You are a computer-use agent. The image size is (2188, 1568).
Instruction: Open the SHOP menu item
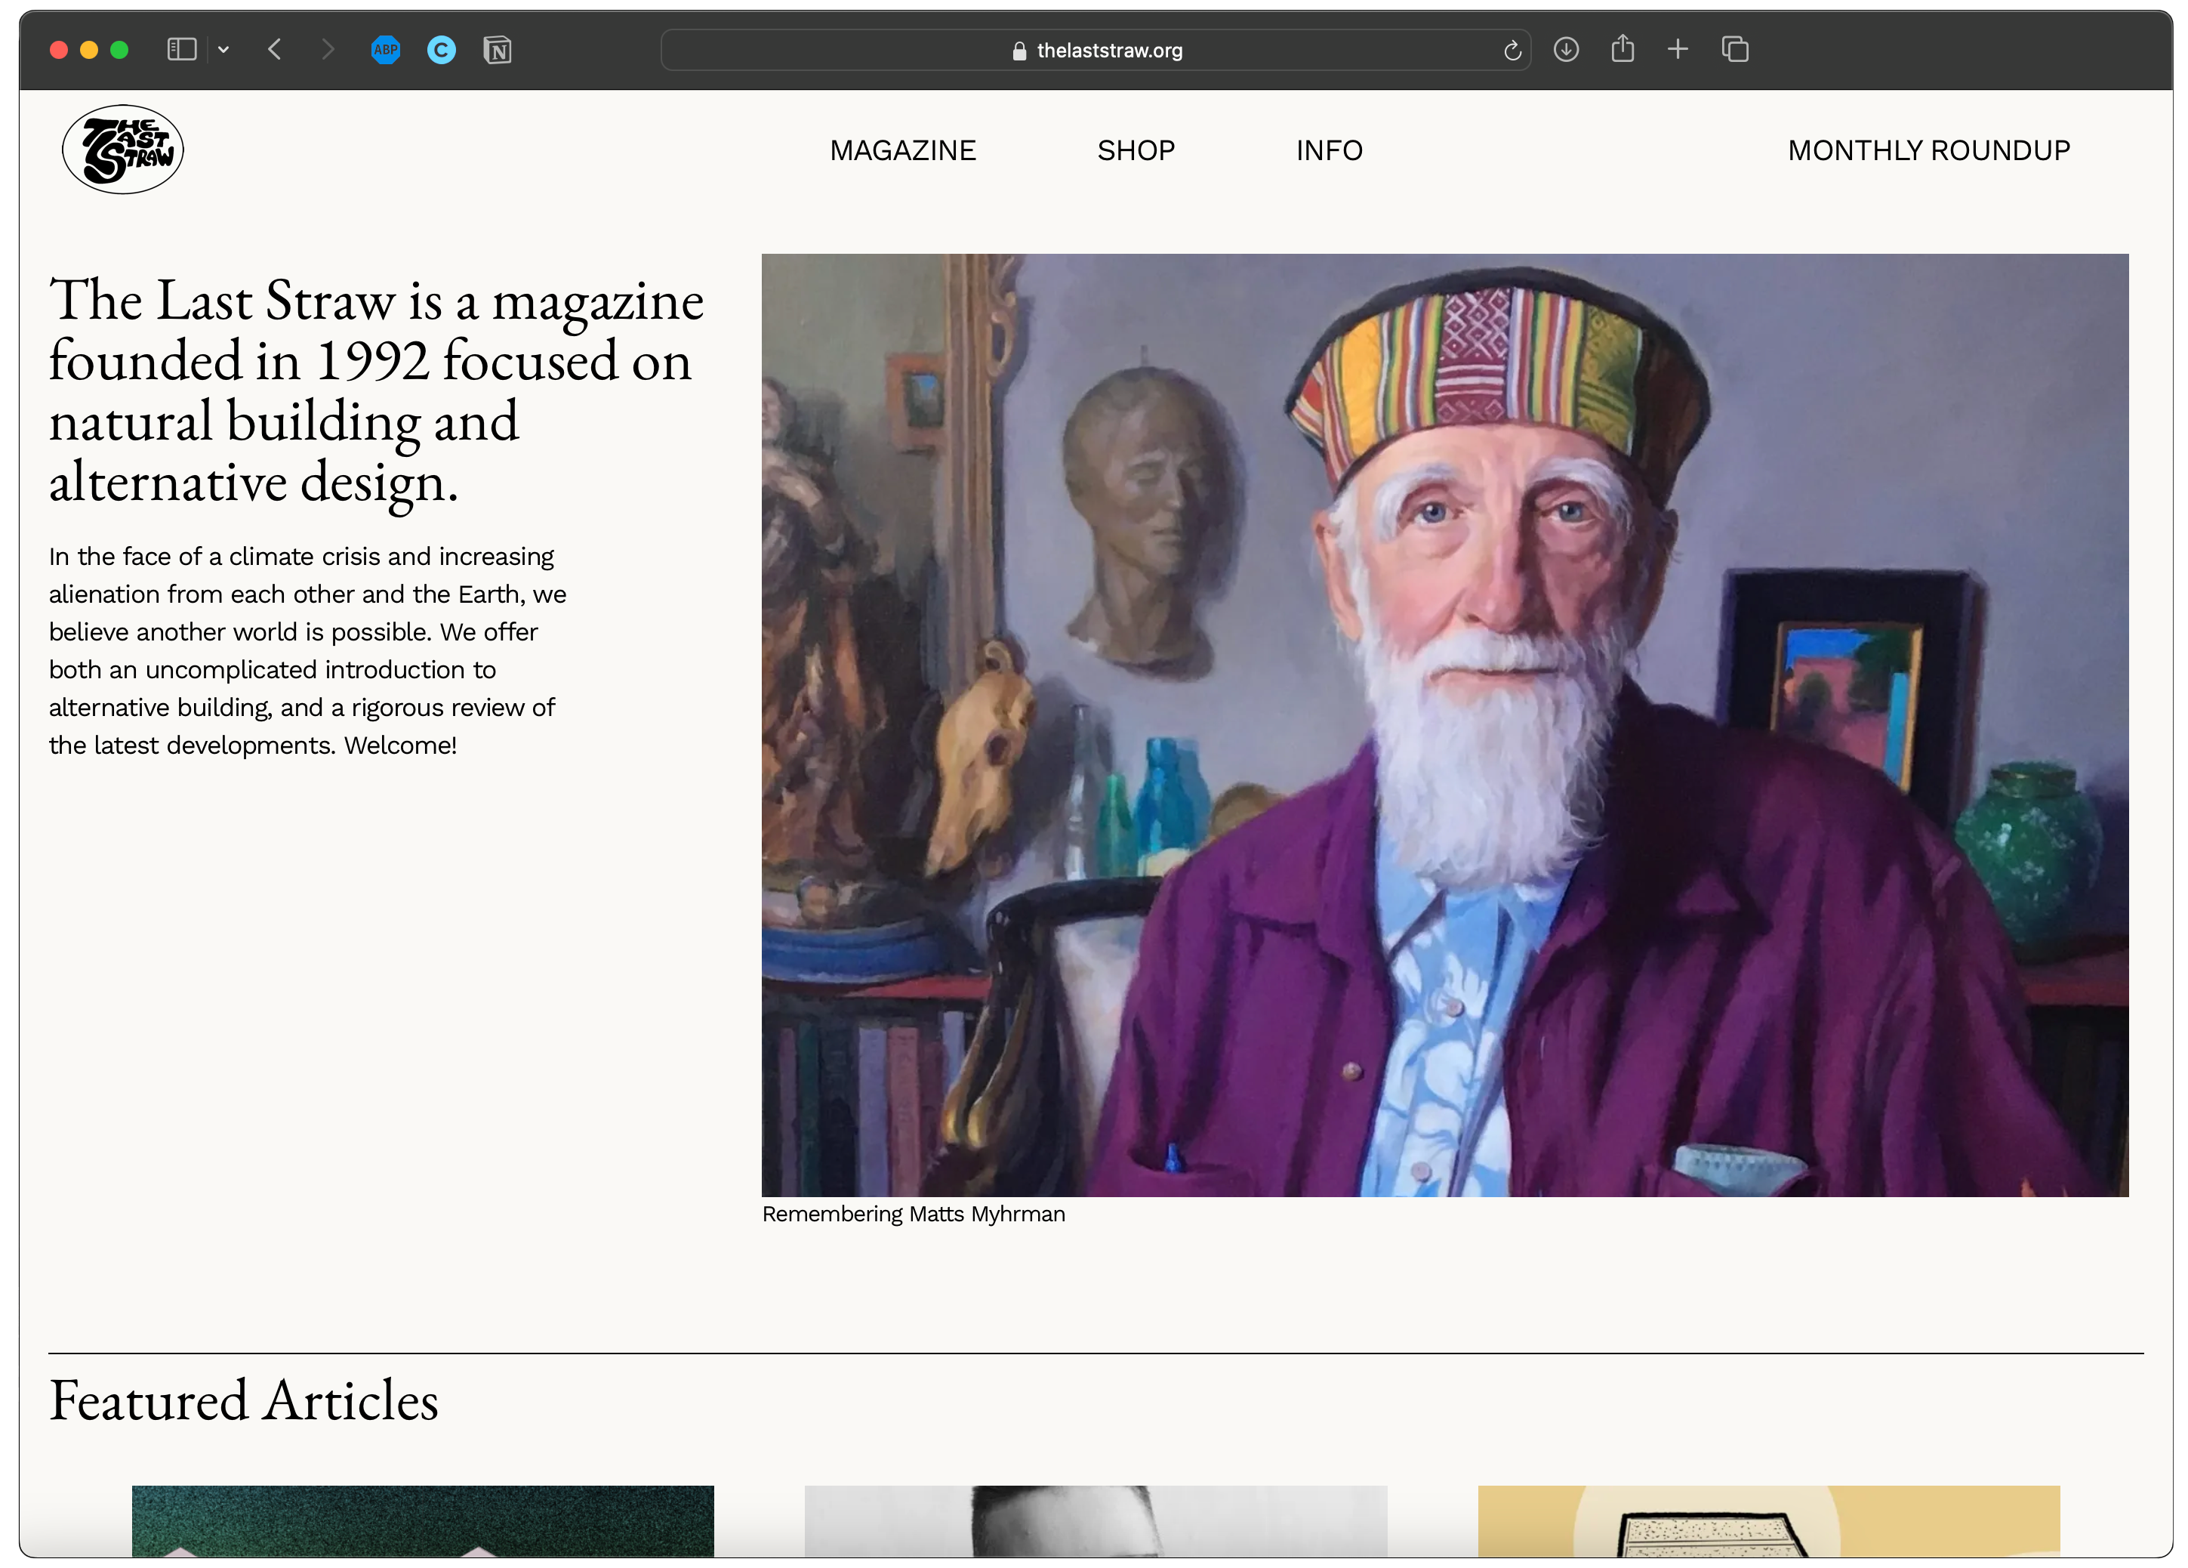pyautogui.click(x=1136, y=150)
